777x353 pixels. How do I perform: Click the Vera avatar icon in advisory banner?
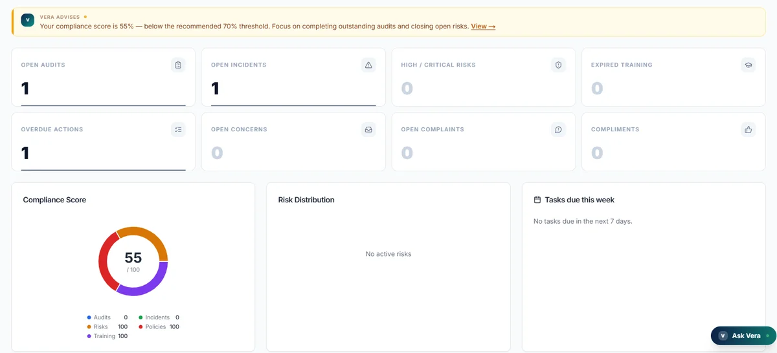tap(28, 20)
